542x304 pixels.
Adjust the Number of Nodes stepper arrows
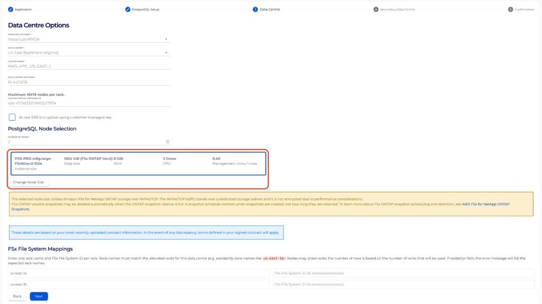[x=168, y=142]
